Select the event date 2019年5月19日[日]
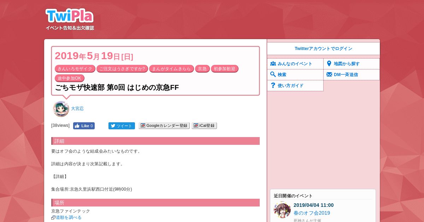424x222 pixels. (x=94, y=56)
